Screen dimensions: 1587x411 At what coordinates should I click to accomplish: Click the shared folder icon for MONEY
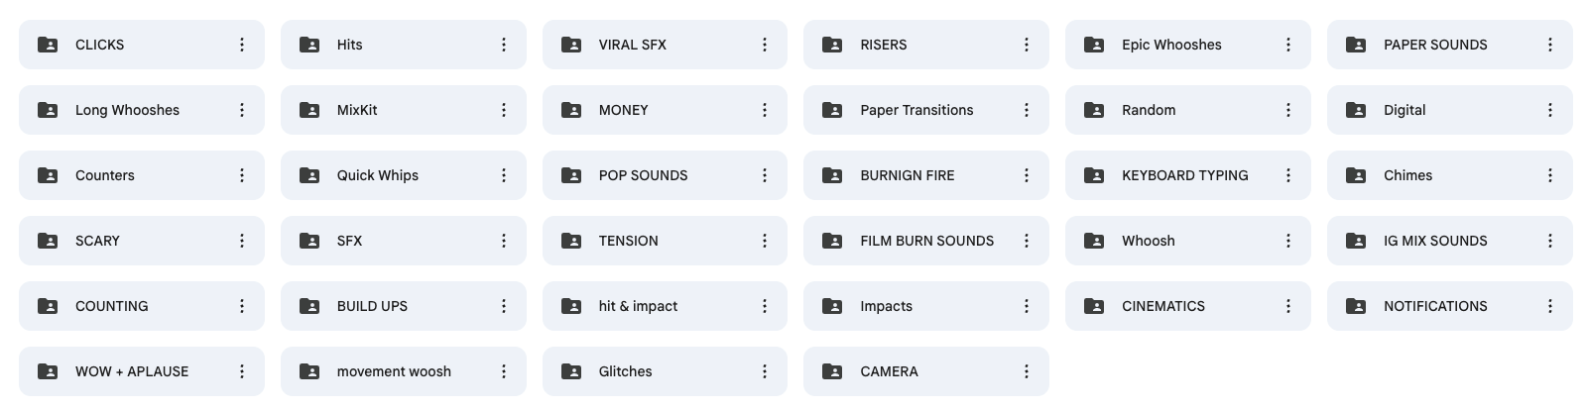[571, 110]
